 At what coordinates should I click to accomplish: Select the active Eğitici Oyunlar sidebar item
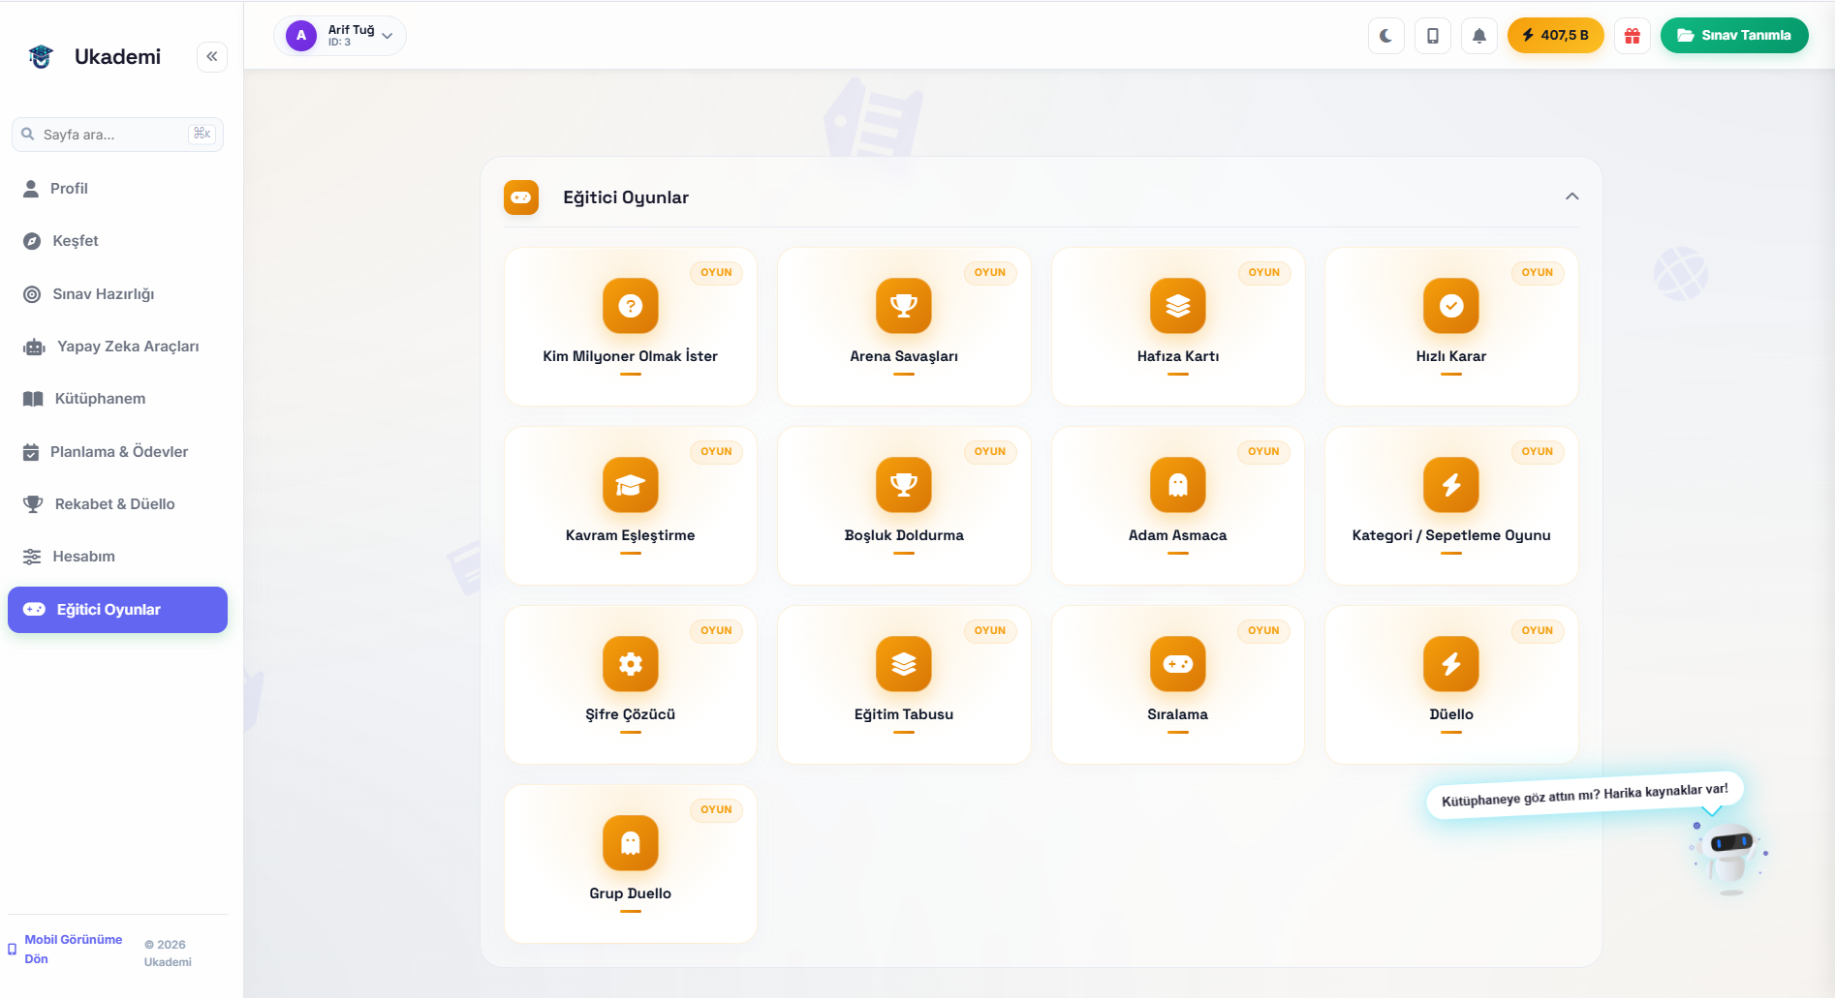tap(117, 610)
